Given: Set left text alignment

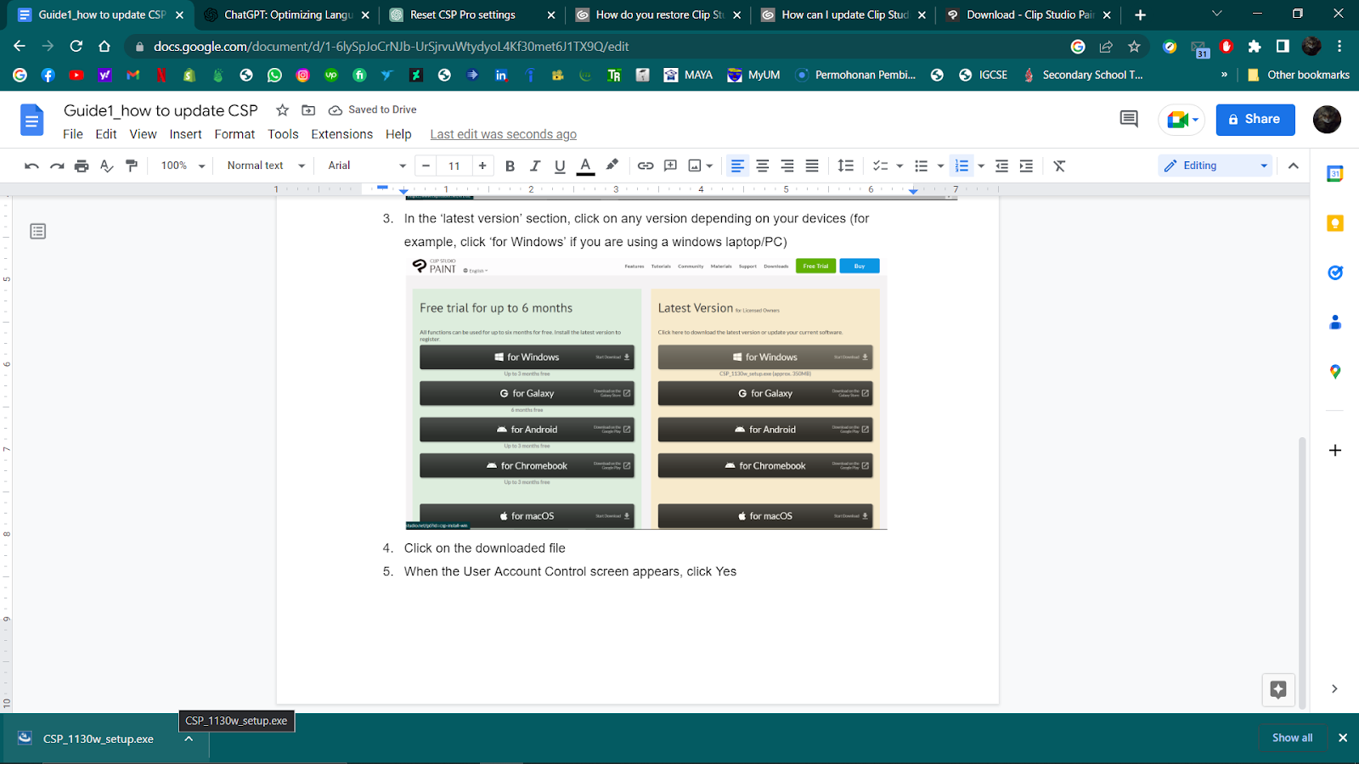Looking at the screenshot, I should [737, 166].
